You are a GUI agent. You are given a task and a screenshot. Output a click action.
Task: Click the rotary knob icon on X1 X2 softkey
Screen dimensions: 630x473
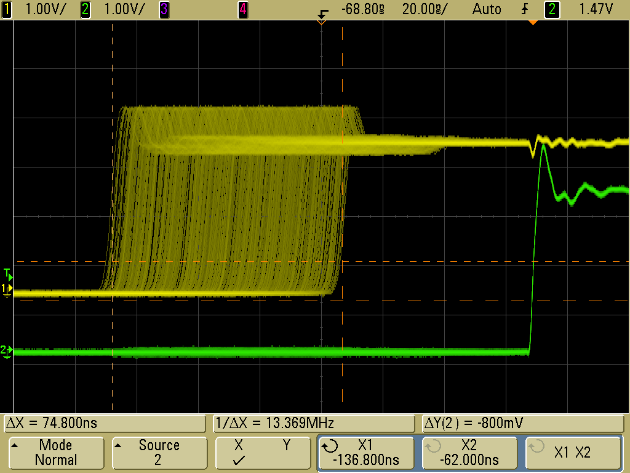[x=536, y=446]
